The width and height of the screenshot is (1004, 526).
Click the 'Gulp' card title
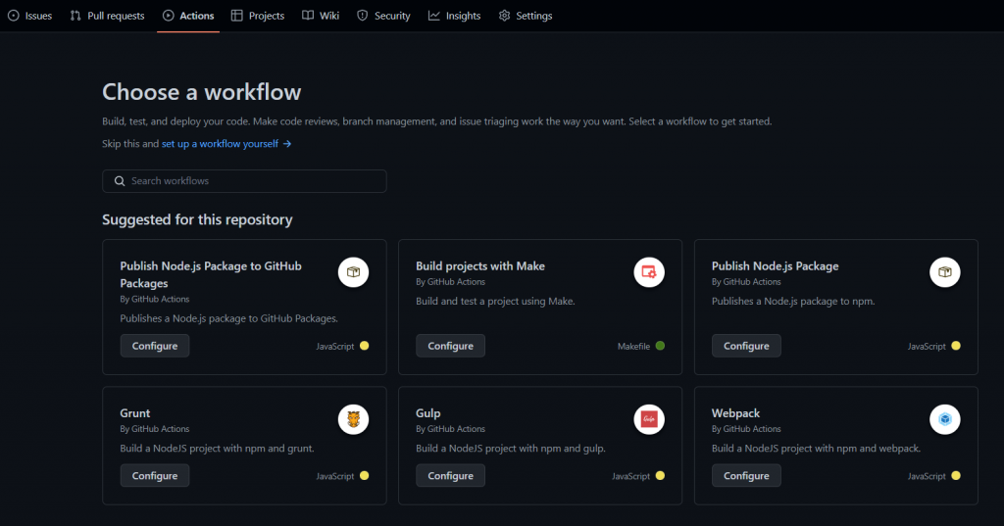(x=428, y=413)
